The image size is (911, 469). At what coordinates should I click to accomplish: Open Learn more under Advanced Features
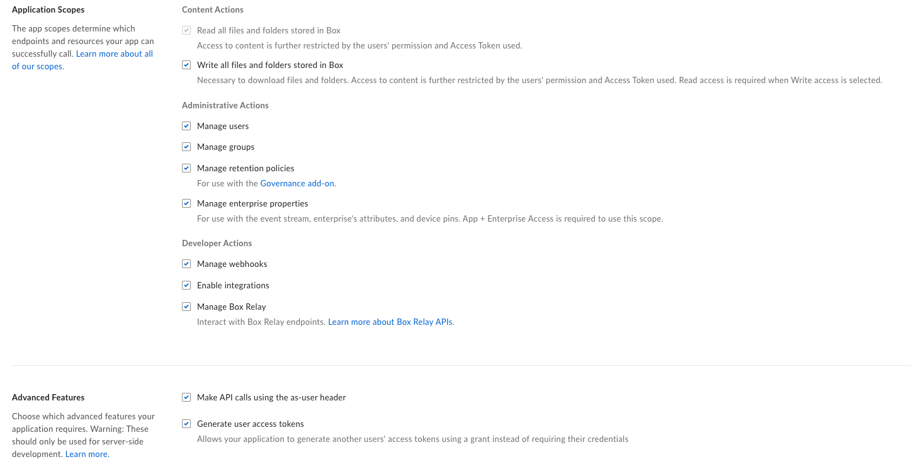(x=86, y=454)
